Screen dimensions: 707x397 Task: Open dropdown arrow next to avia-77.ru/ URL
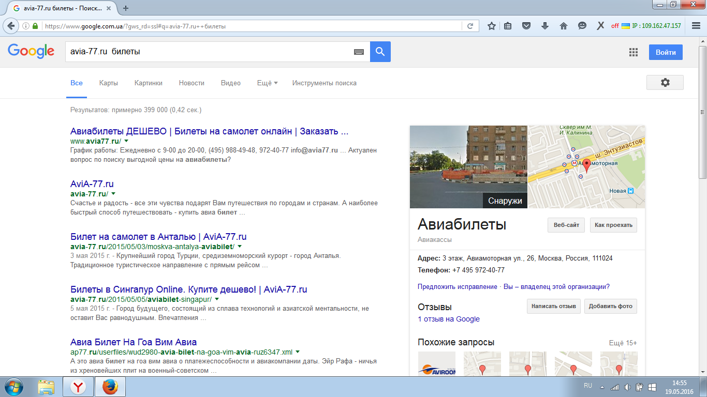(113, 194)
